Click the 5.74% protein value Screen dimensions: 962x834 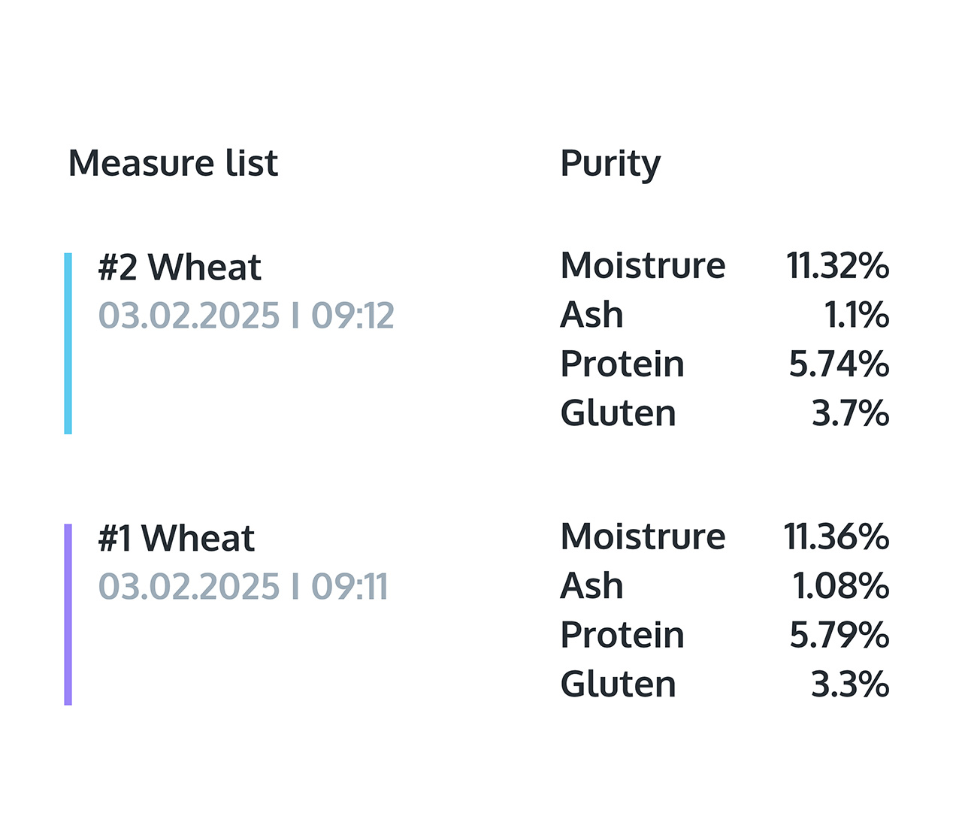click(839, 364)
